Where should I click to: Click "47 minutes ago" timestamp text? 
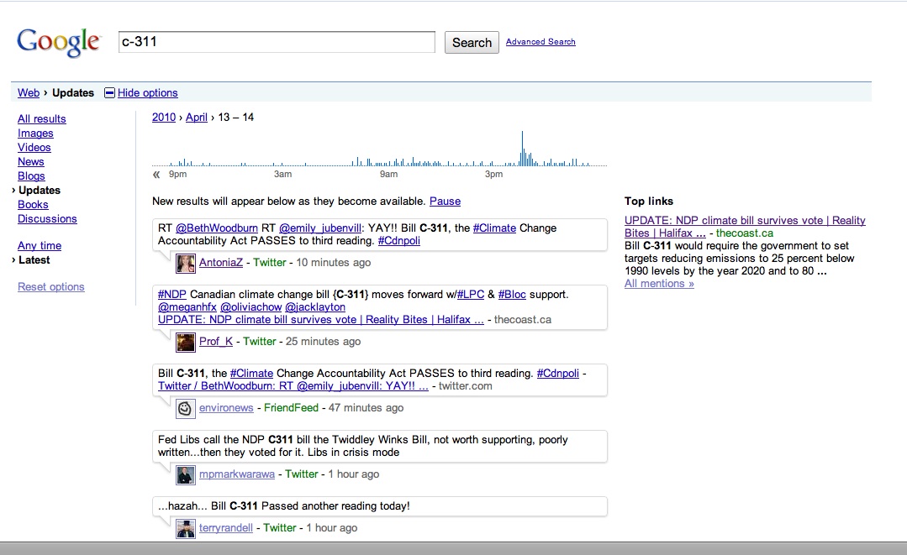[366, 408]
